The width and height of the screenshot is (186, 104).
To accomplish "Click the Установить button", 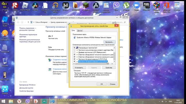I will (x=79, y=68).
